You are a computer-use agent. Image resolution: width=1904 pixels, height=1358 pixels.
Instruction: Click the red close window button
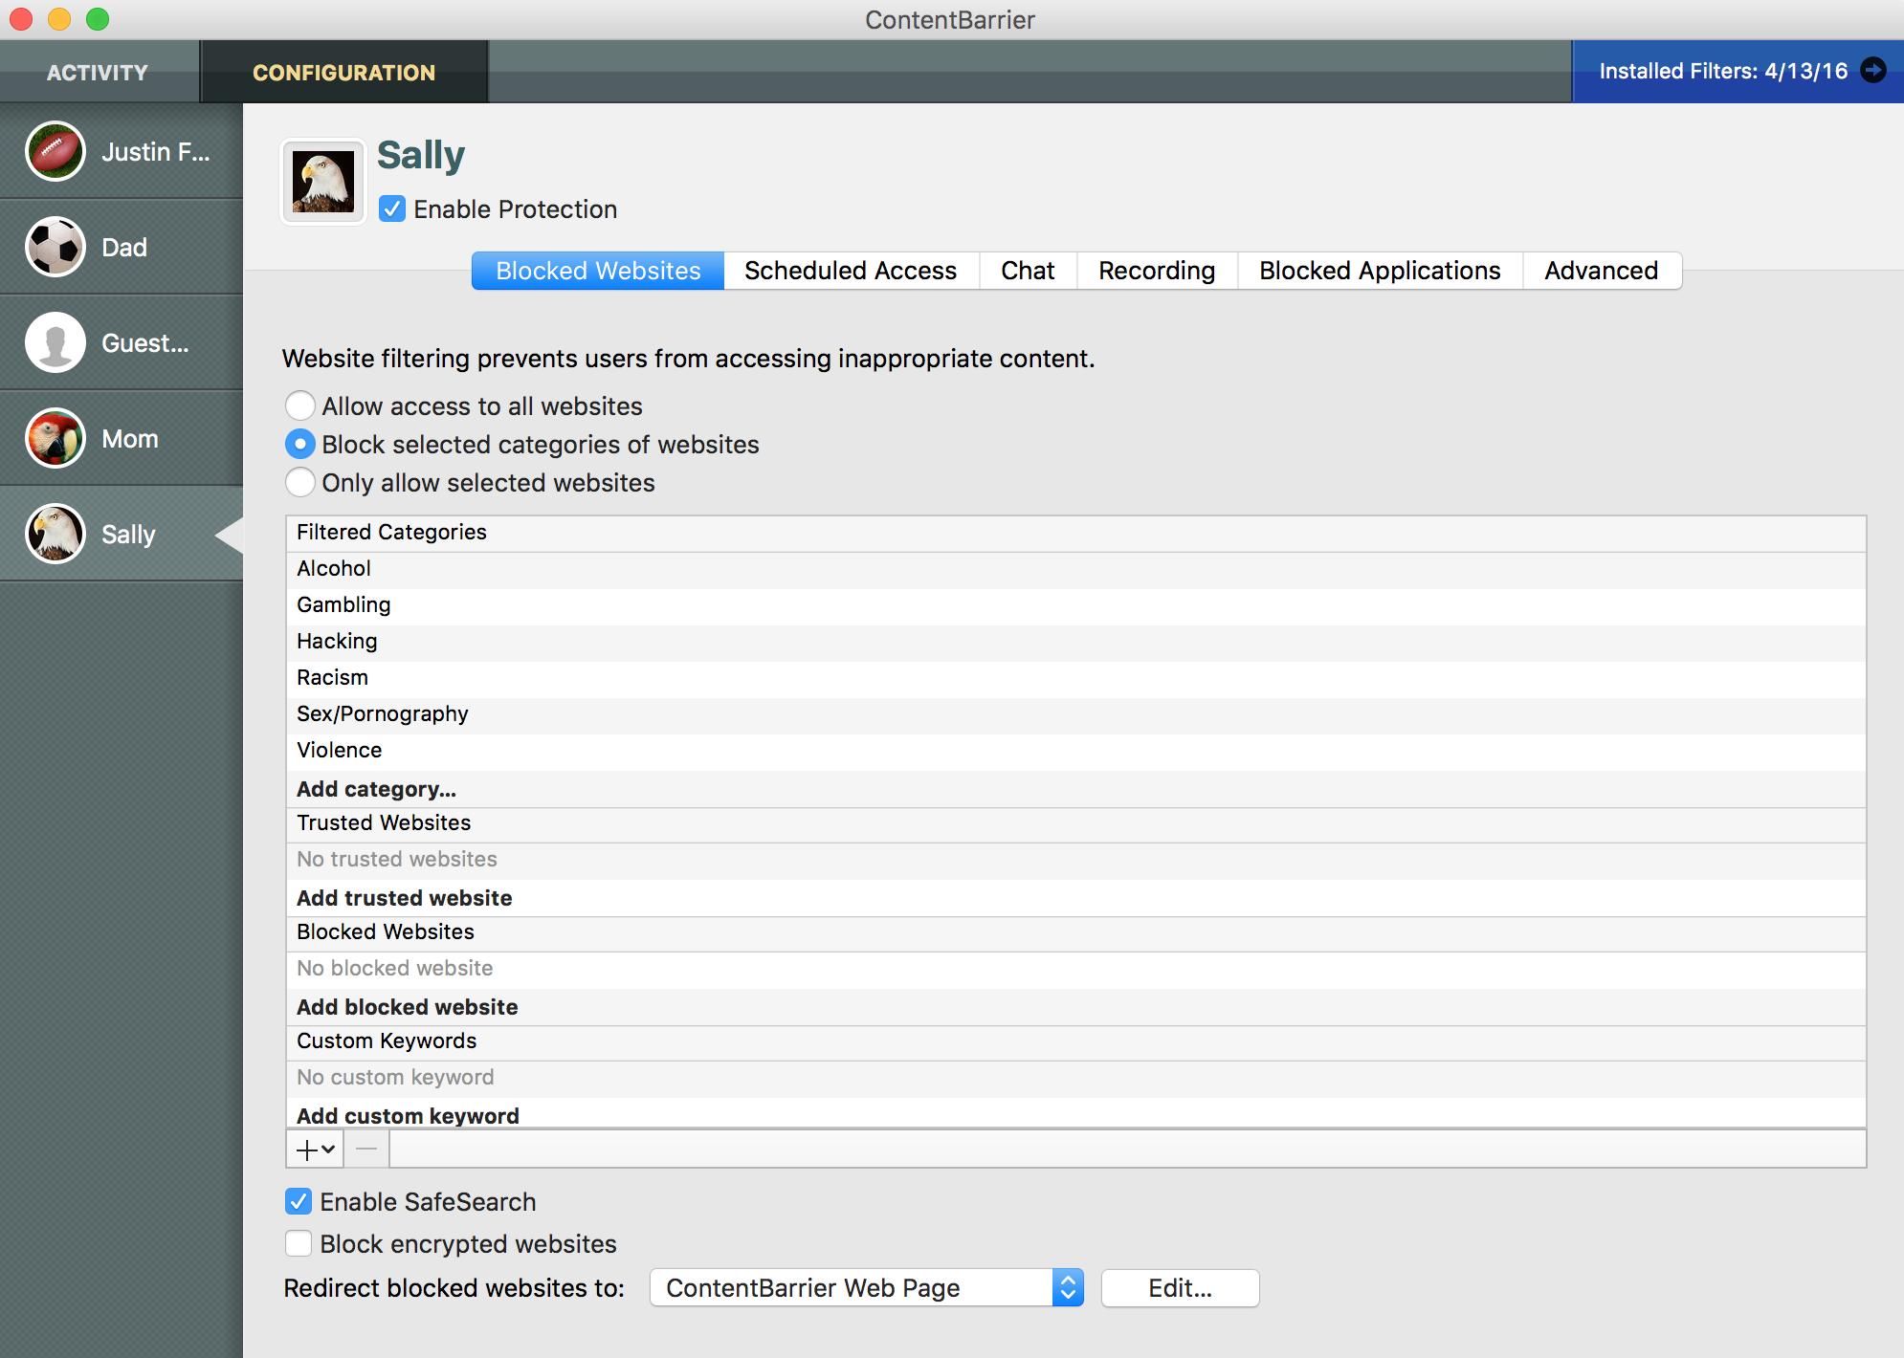point(21,19)
